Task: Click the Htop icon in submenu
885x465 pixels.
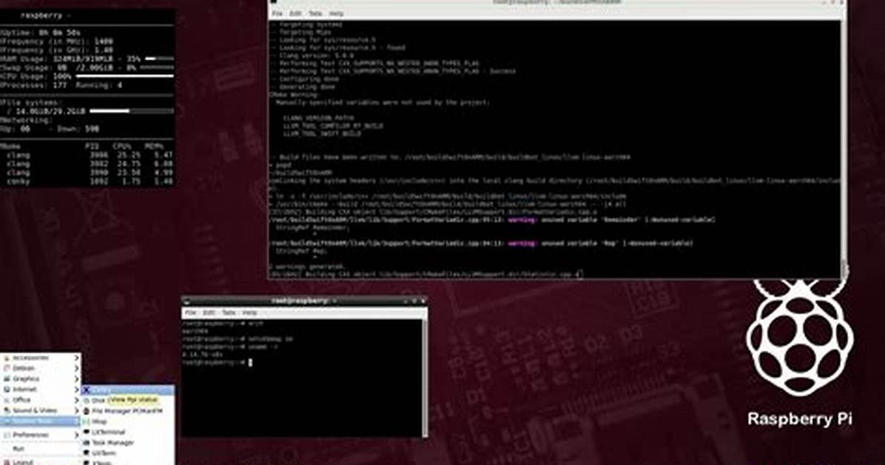Action: click(x=87, y=421)
